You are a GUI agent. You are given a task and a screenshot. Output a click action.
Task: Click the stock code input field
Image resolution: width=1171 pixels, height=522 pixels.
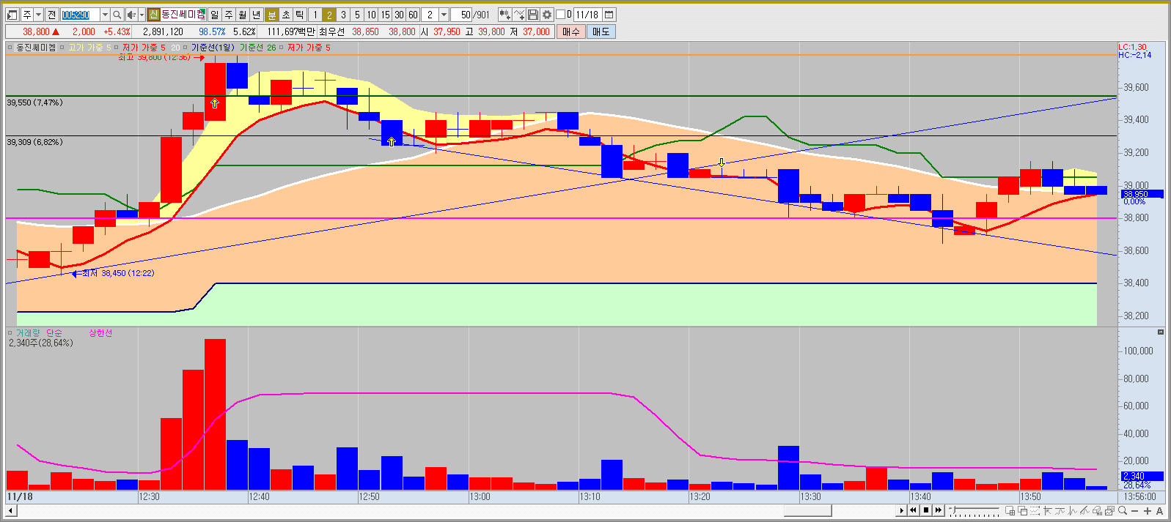click(80, 15)
